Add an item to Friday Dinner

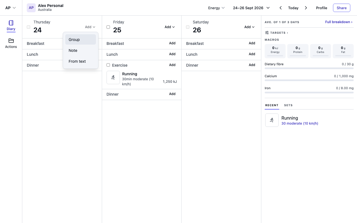(x=172, y=94)
